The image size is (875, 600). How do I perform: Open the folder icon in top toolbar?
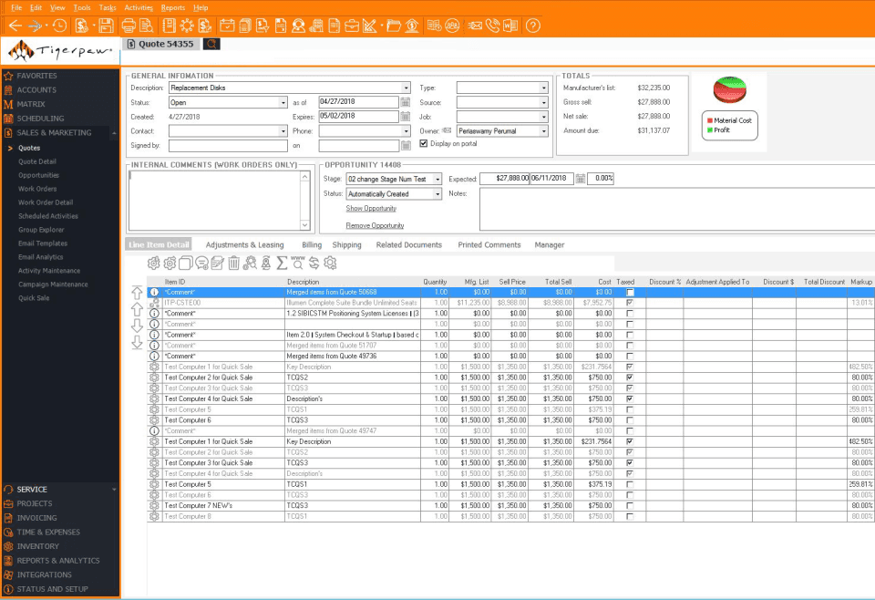394,26
